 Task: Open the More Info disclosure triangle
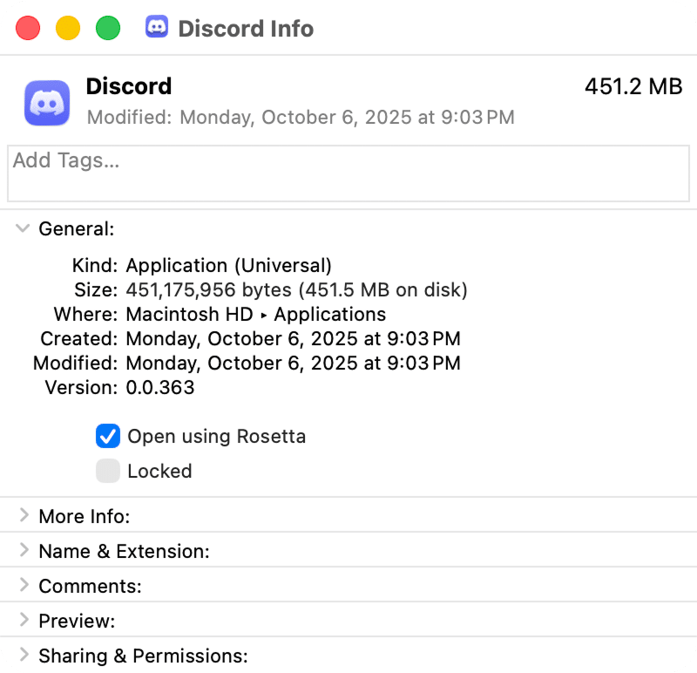click(x=22, y=515)
